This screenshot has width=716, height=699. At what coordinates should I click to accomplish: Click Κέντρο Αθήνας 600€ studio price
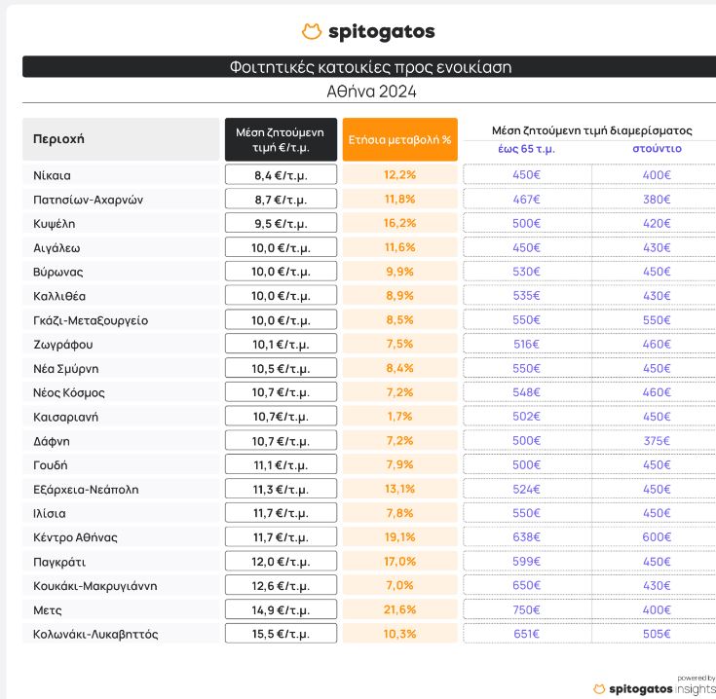tap(657, 536)
